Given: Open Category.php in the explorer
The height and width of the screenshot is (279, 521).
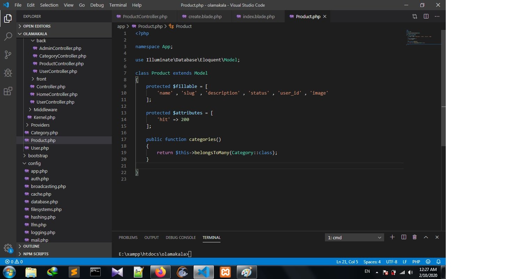Looking at the screenshot, I should coord(44,133).
